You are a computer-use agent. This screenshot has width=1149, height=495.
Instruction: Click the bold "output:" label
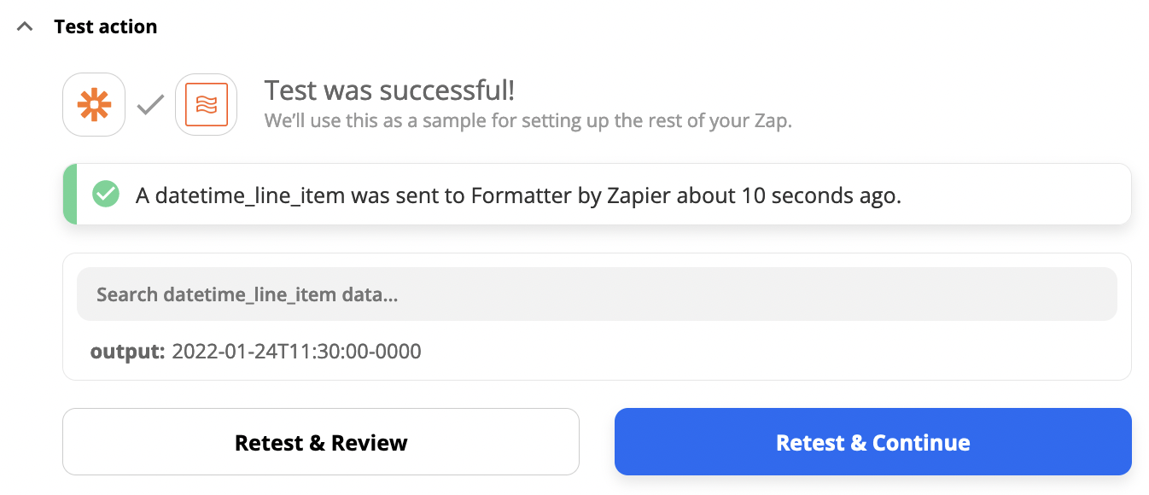[127, 351]
